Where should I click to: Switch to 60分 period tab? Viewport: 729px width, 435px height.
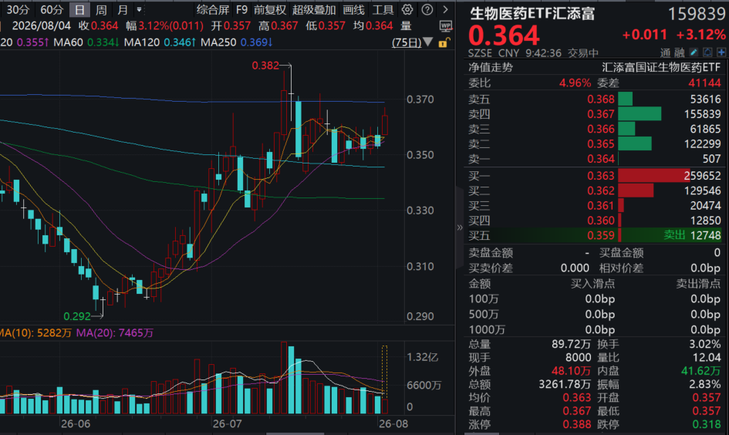(x=52, y=9)
